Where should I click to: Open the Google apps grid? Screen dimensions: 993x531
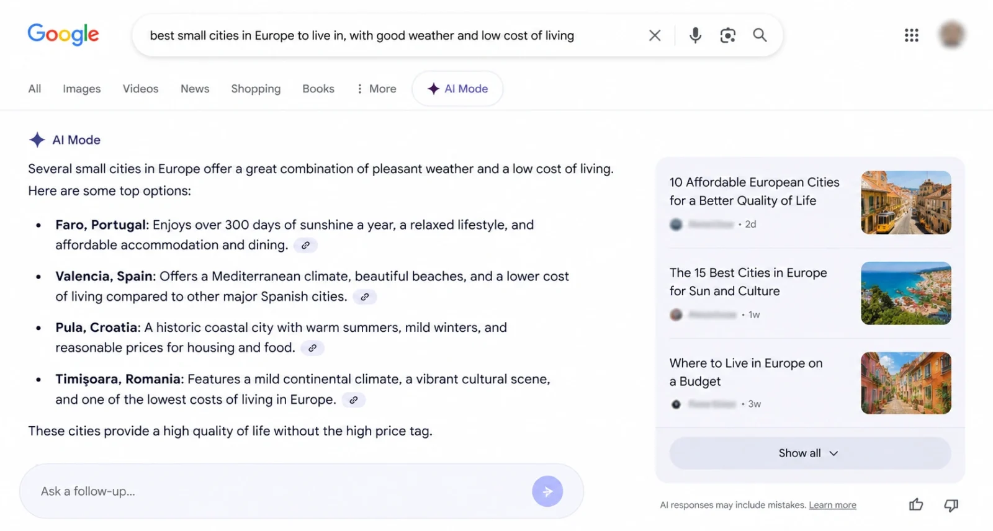click(x=911, y=35)
